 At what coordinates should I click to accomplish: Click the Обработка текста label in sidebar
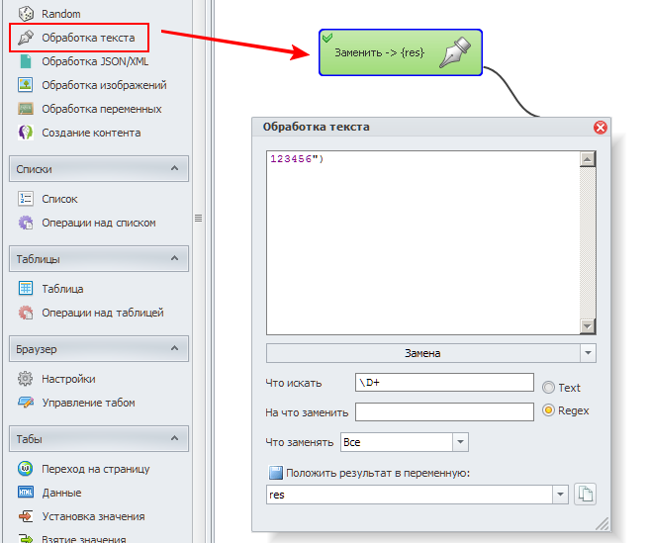pyautogui.click(x=88, y=38)
